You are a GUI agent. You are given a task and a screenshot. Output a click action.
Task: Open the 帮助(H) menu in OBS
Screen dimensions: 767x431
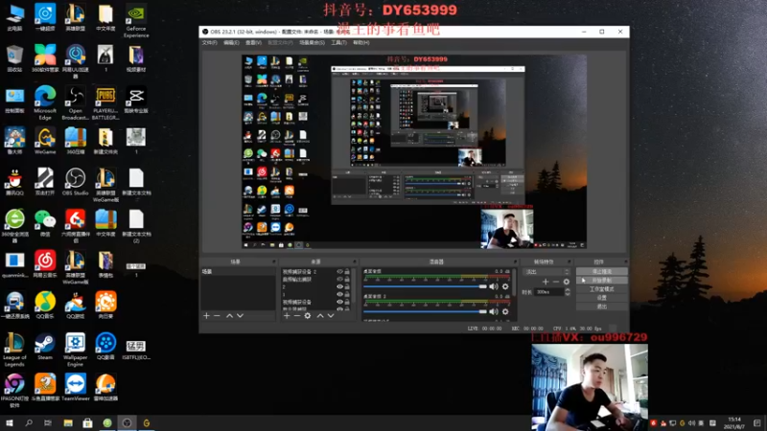click(x=361, y=43)
